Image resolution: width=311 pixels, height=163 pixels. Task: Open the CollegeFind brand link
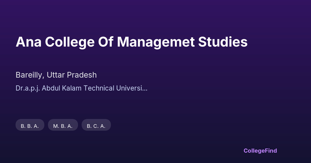[x=260, y=151]
